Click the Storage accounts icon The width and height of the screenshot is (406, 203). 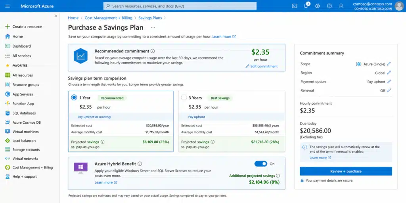pos(8,149)
